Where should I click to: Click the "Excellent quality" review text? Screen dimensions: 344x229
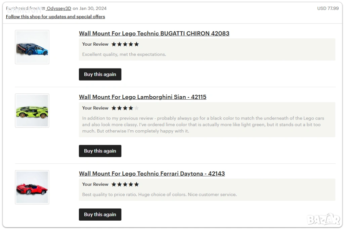[x=124, y=54]
